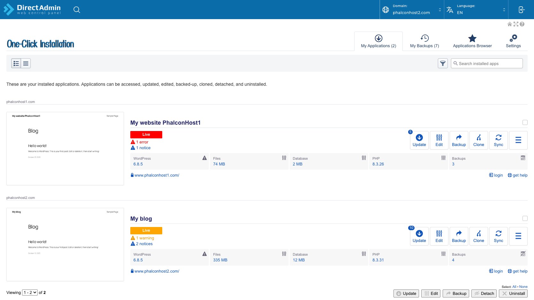Open the help question mark icon
The image size is (534, 300).
[x=522, y=24]
